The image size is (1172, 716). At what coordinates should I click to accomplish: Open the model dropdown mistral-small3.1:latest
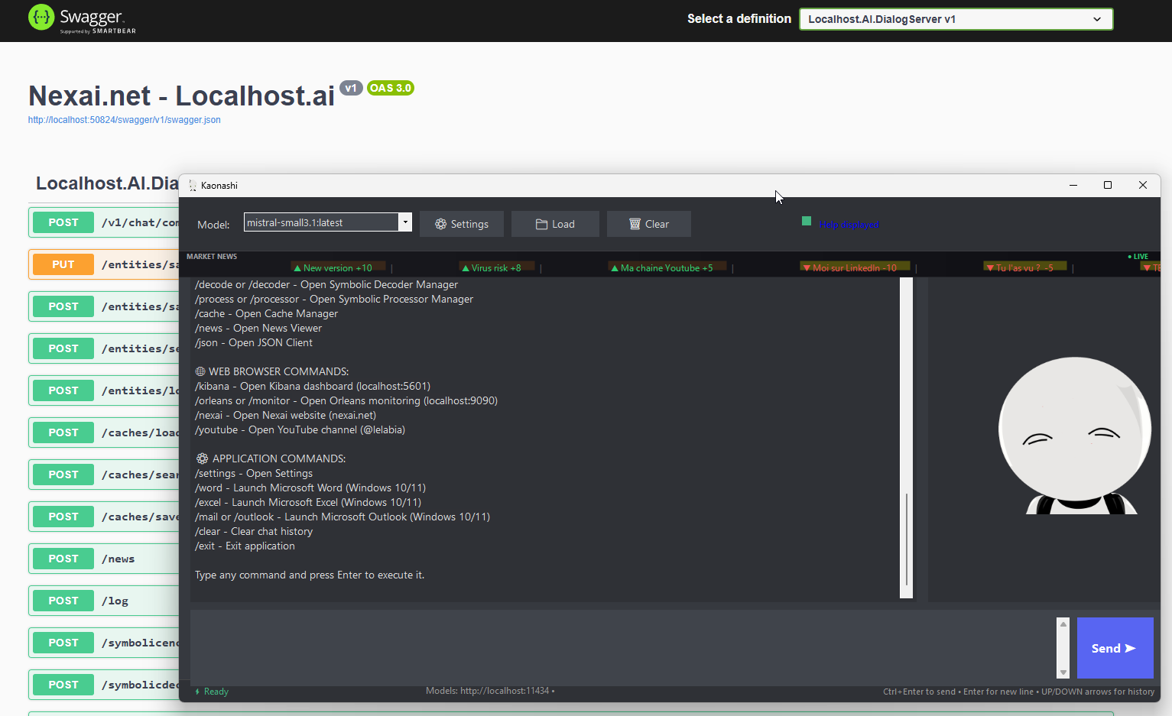328,222
